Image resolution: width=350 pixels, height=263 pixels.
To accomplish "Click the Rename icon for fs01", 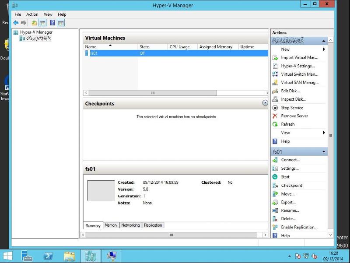I will (x=275, y=210).
